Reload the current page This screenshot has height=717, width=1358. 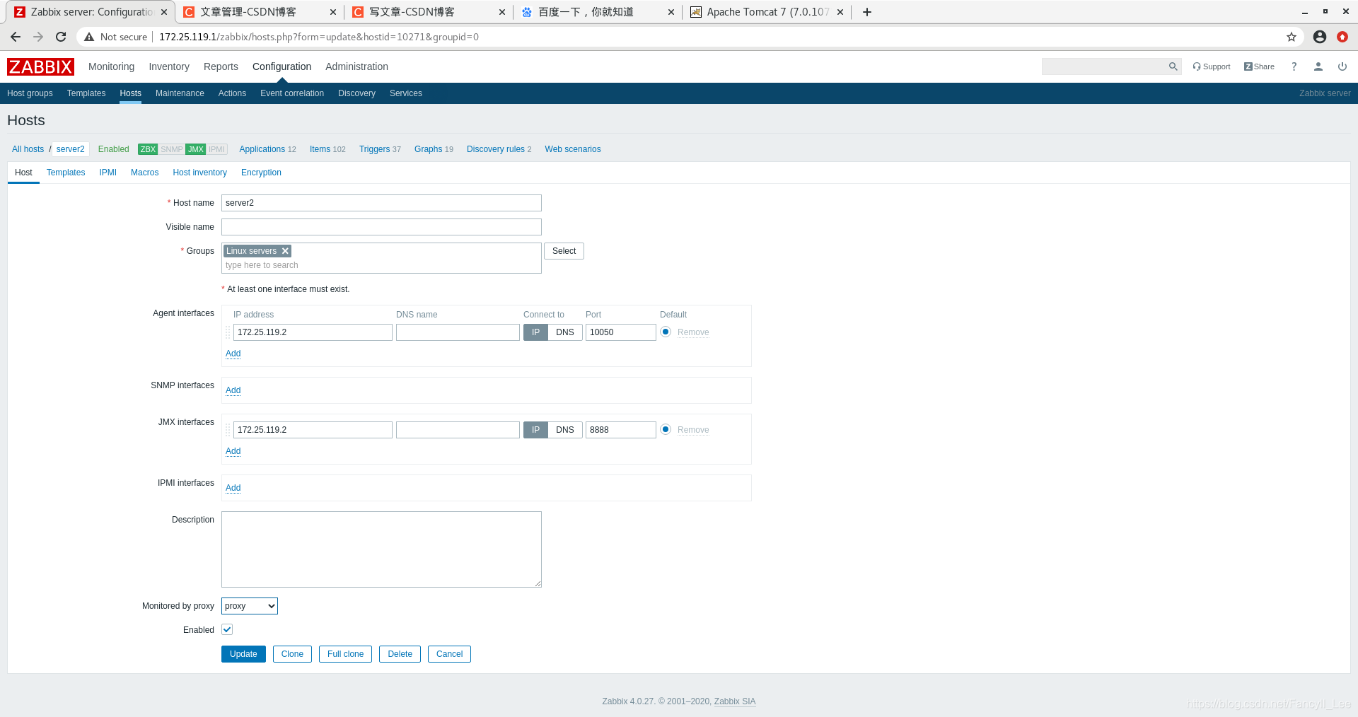pyautogui.click(x=61, y=37)
